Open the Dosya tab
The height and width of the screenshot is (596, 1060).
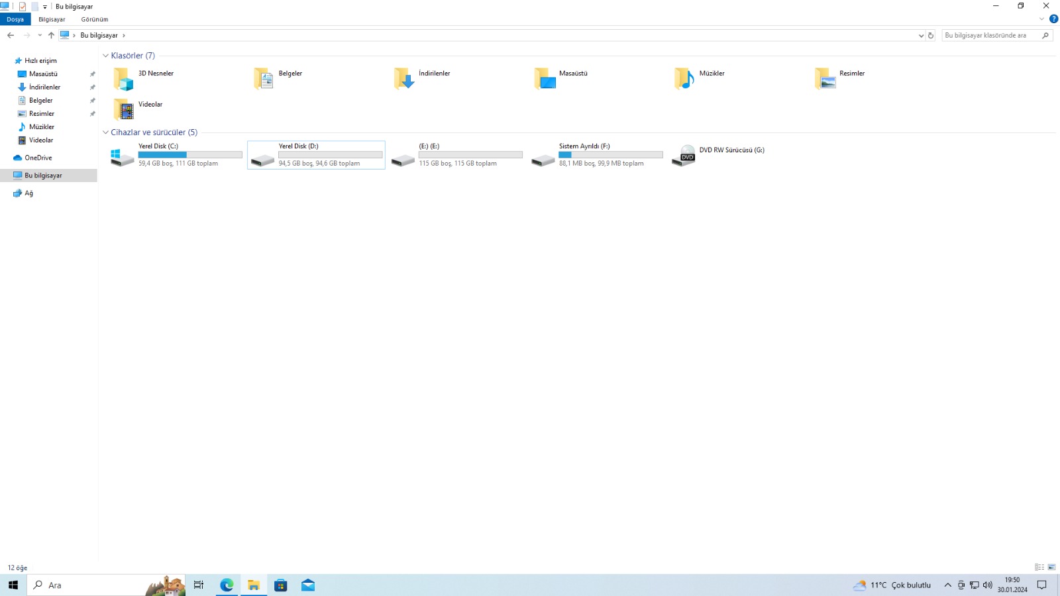15,20
